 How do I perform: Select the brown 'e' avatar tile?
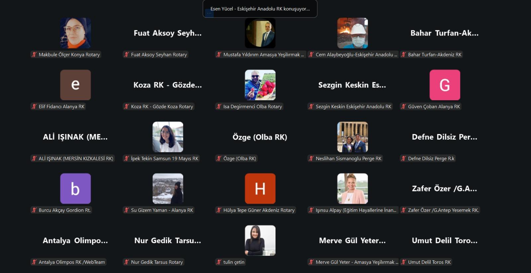[75, 85]
